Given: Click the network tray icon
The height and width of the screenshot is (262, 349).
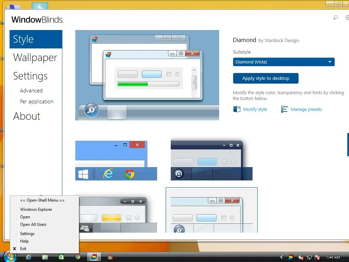Looking at the screenshot, I should click(x=309, y=257).
